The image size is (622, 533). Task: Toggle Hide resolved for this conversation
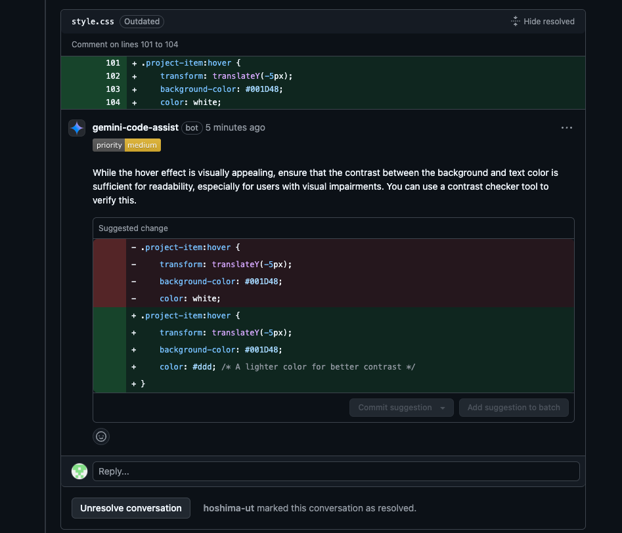(543, 22)
